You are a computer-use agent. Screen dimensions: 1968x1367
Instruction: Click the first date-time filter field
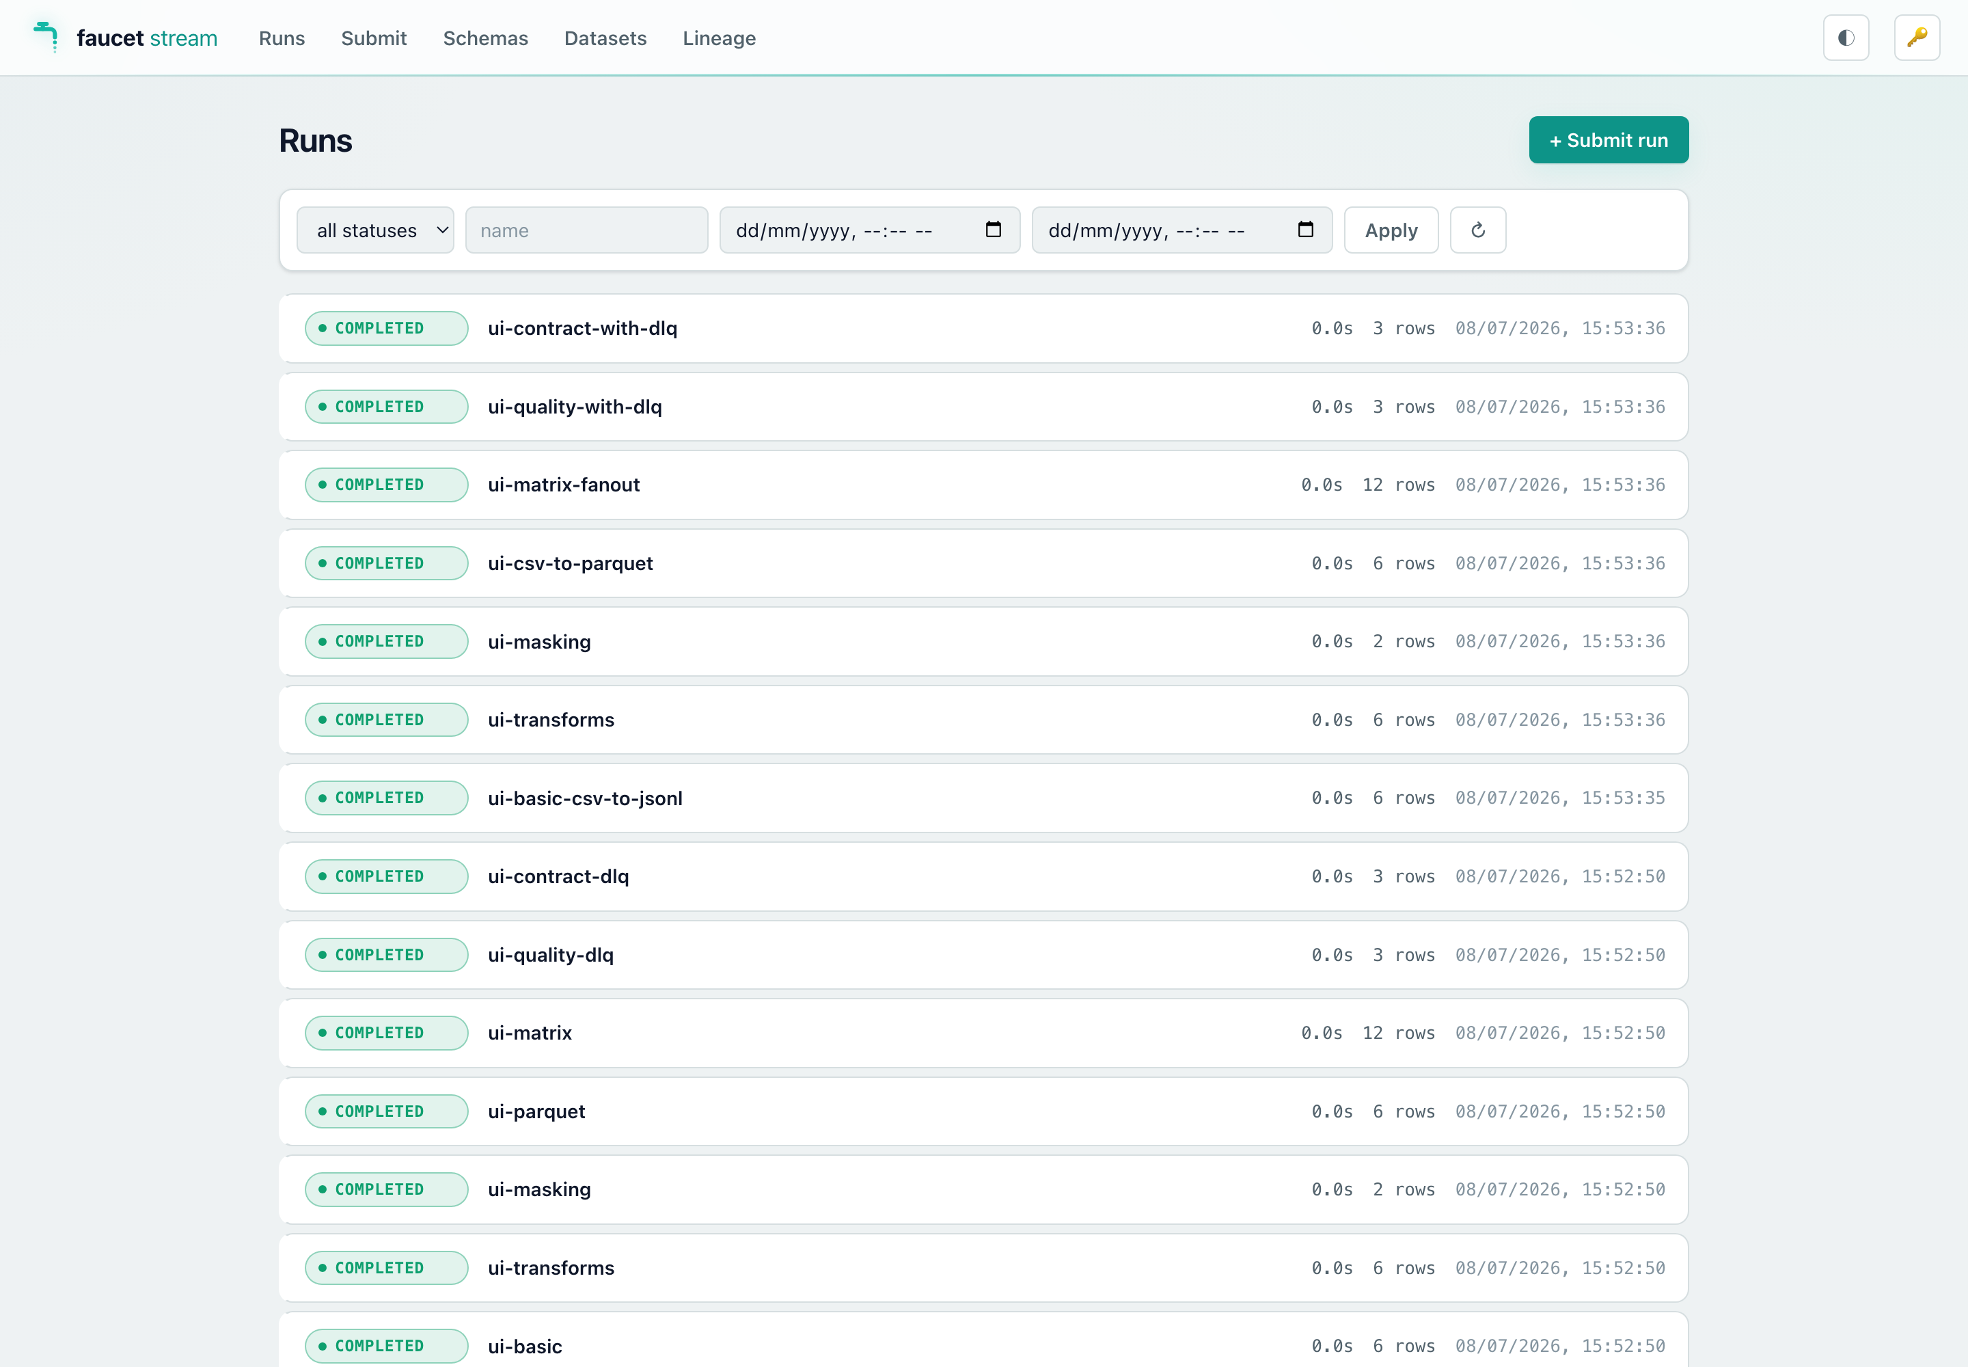pos(869,230)
